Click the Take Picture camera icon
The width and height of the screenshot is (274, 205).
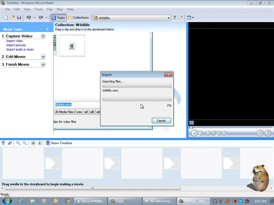click(268, 133)
